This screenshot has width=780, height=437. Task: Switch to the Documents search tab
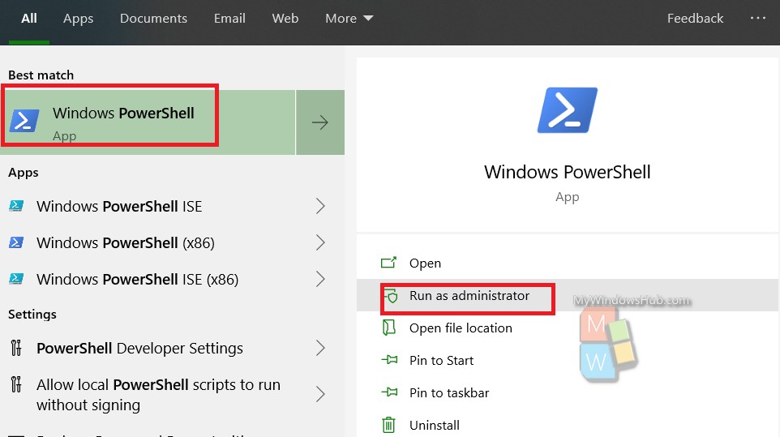pyautogui.click(x=153, y=19)
